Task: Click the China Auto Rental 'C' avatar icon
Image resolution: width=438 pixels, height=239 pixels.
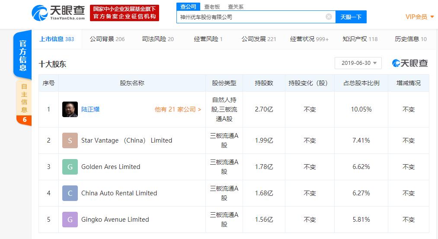Action: [70, 193]
